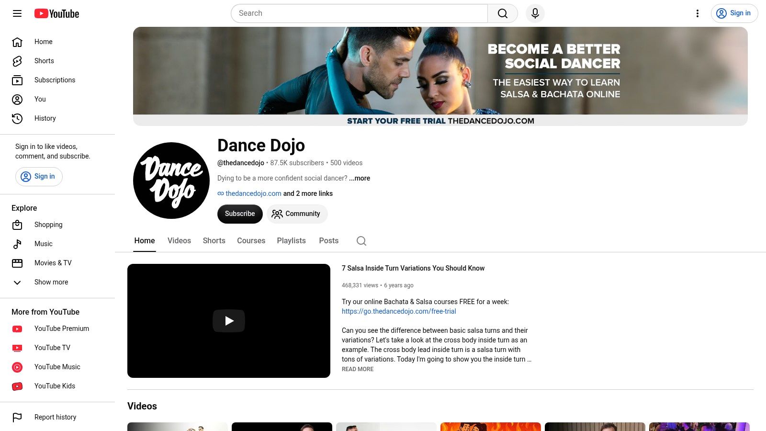Image resolution: width=766 pixels, height=431 pixels.
Task: View watch History
Action: coord(57,118)
